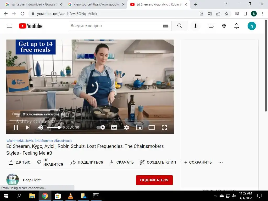Viewport: 268px width, 201px height.
Task: Close the Ed Sheeran YouTube tab
Action: coord(186,5)
